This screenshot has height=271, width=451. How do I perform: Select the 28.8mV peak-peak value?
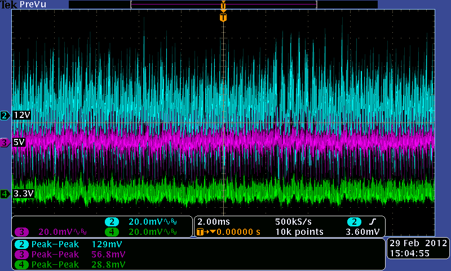point(108,265)
